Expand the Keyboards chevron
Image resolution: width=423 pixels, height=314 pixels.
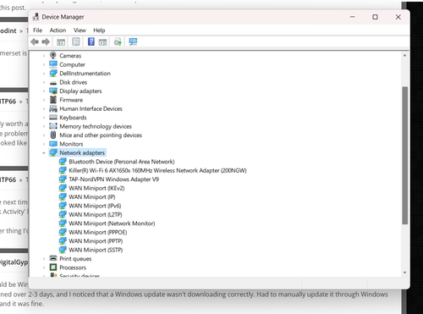coord(44,118)
